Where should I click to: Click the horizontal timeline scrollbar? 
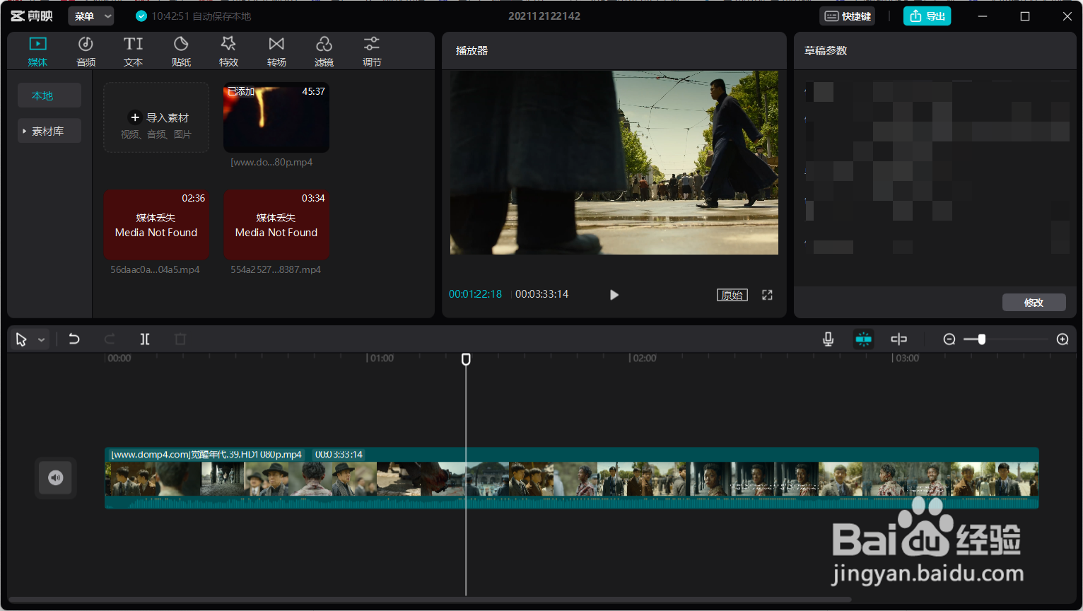pyautogui.click(x=430, y=600)
